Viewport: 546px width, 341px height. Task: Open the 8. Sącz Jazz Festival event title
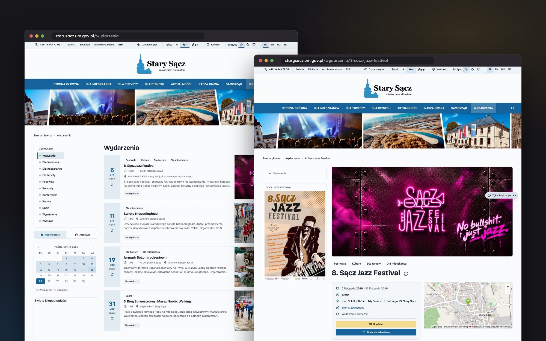click(x=139, y=166)
